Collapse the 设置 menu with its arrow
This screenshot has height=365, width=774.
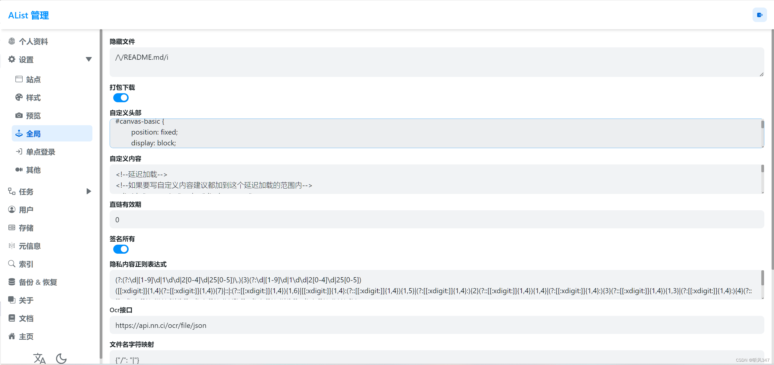point(88,59)
